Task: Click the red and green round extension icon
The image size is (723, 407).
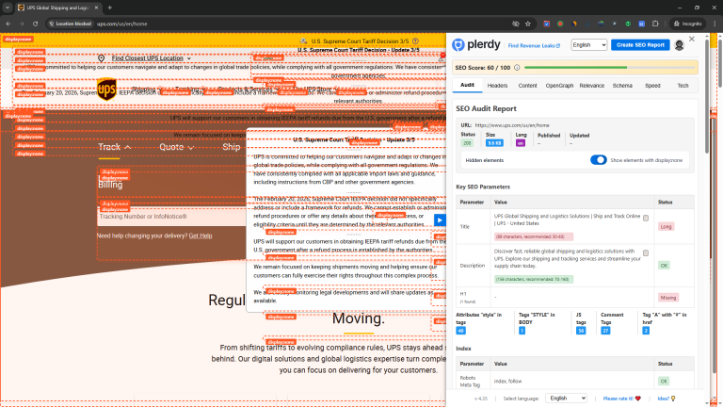Action: (x=560, y=24)
